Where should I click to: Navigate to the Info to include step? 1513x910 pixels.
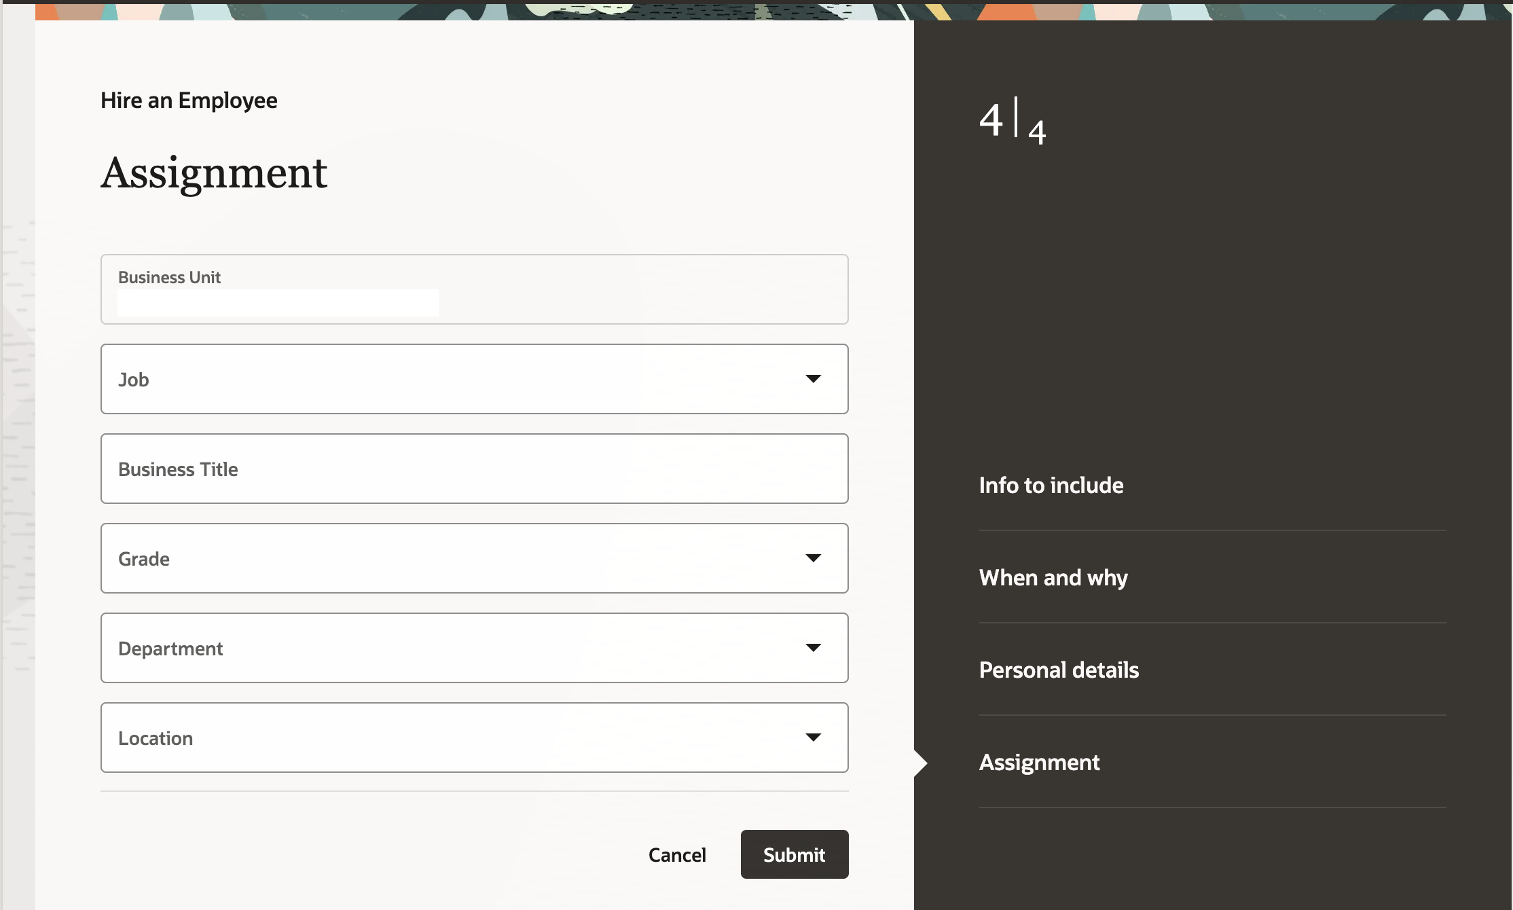pyautogui.click(x=1051, y=485)
